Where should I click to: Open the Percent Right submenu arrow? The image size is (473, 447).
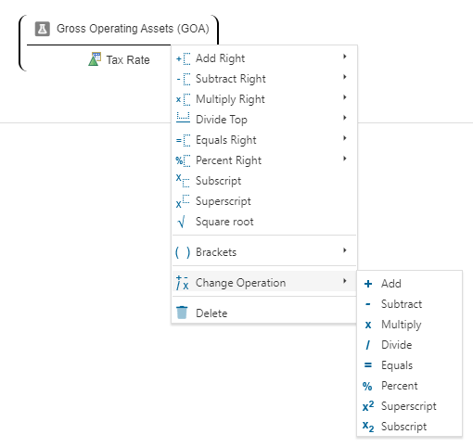(x=345, y=159)
